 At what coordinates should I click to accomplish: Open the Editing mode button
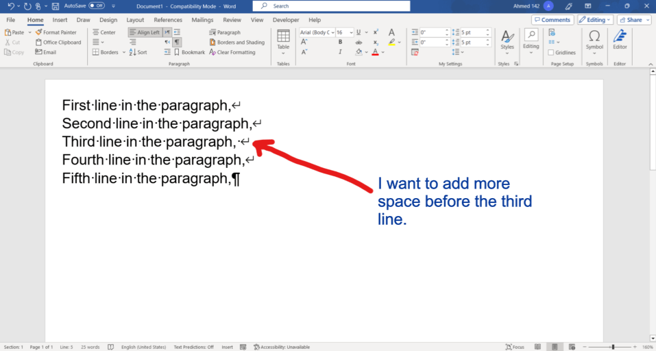[x=596, y=20]
